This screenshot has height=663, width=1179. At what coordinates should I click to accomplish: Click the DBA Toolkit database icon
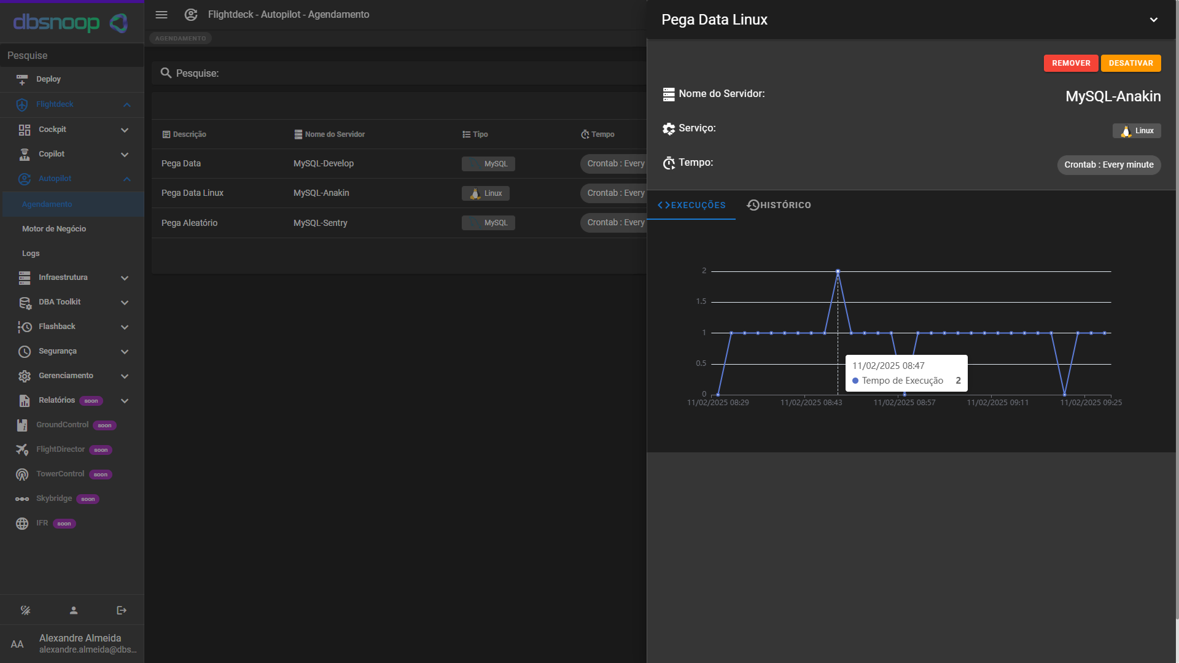[x=25, y=302]
